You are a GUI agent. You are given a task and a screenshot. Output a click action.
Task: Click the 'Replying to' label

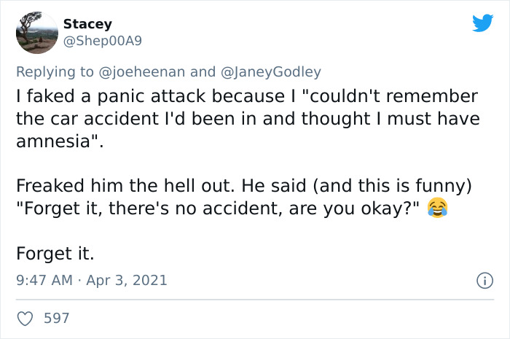[55, 71]
